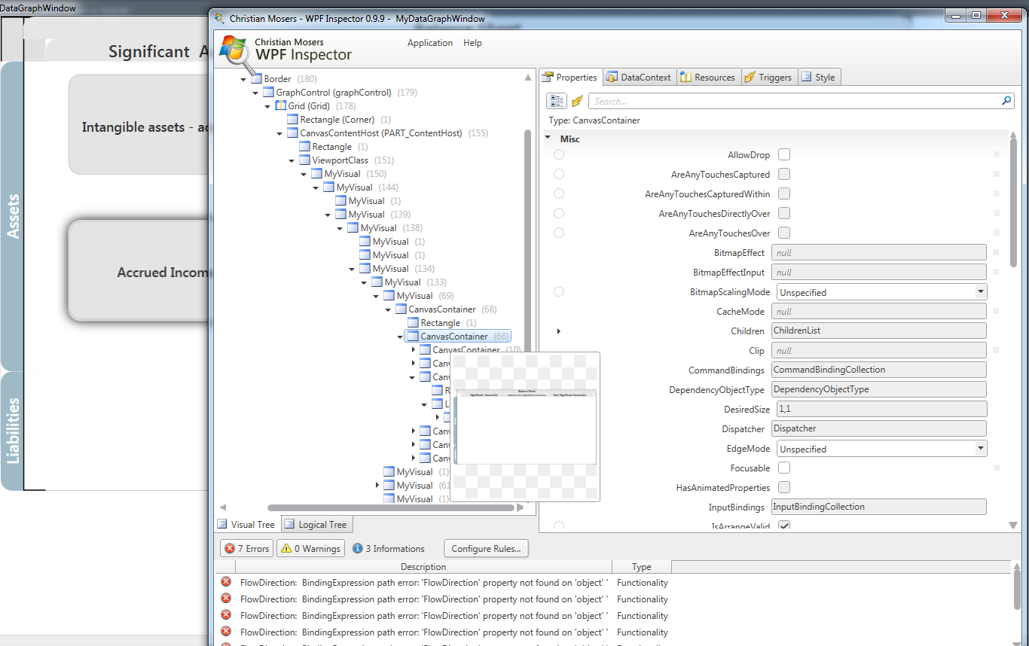Click the tree view horizontal scrollbar
This screenshot has width=1029, height=646.
(x=392, y=507)
